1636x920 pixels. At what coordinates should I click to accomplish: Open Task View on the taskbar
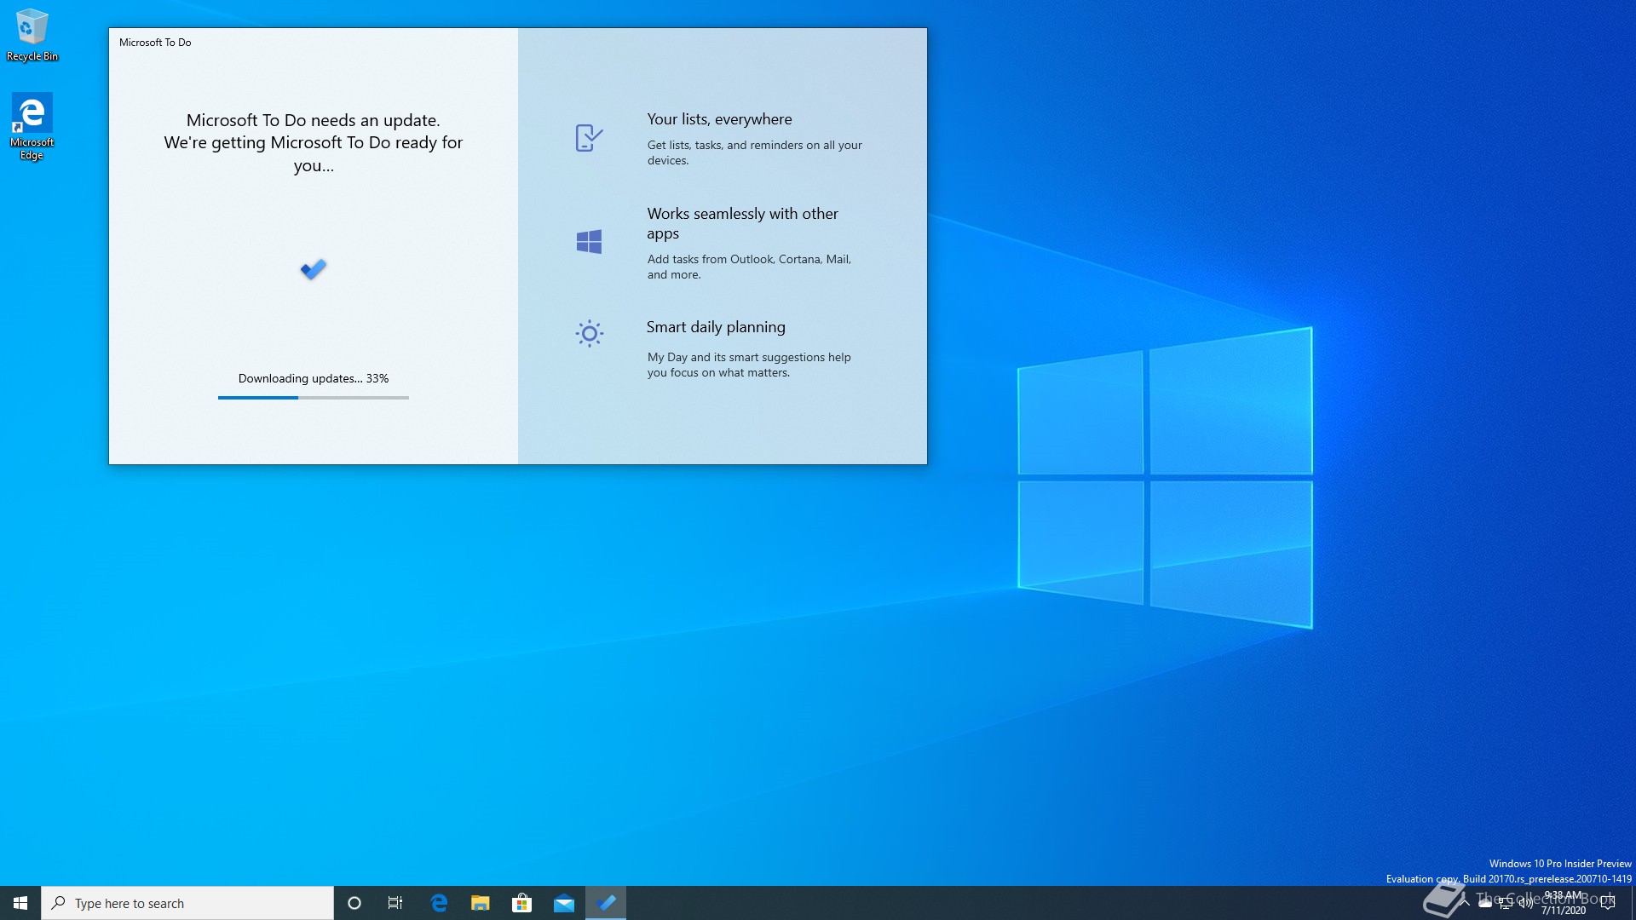click(395, 903)
